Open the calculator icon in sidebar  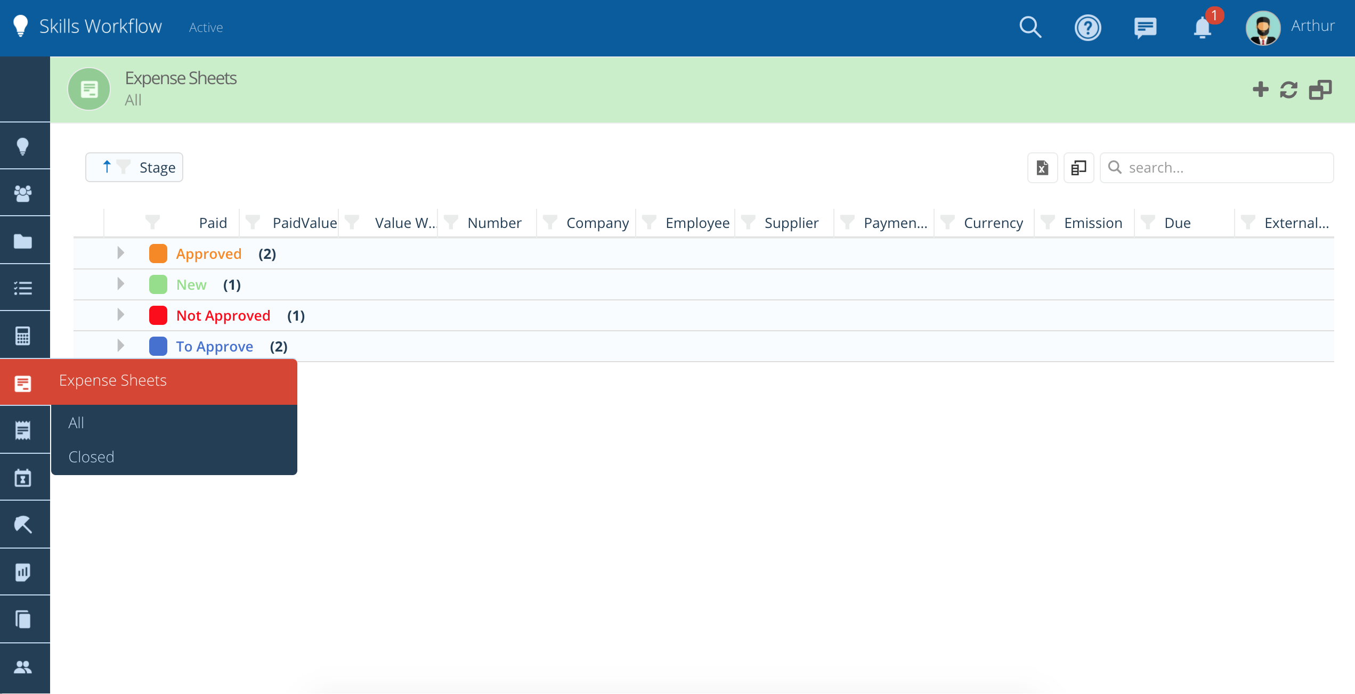coord(23,336)
